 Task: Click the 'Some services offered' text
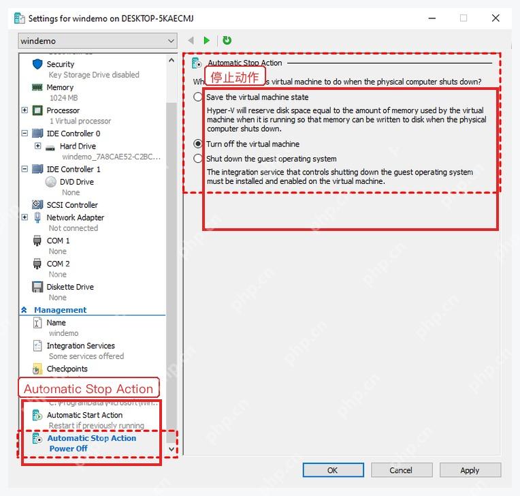[x=86, y=356]
